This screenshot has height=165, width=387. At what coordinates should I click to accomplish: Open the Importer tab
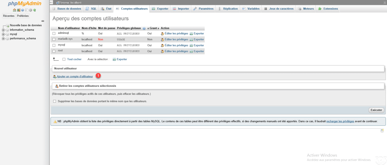tap(181, 9)
